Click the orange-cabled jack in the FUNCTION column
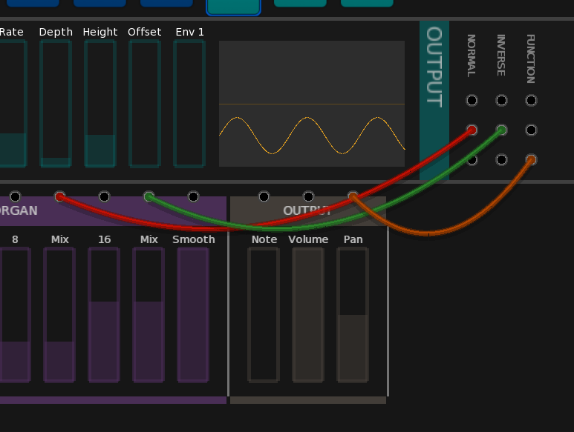This screenshot has width=574, height=432. tap(531, 159)
